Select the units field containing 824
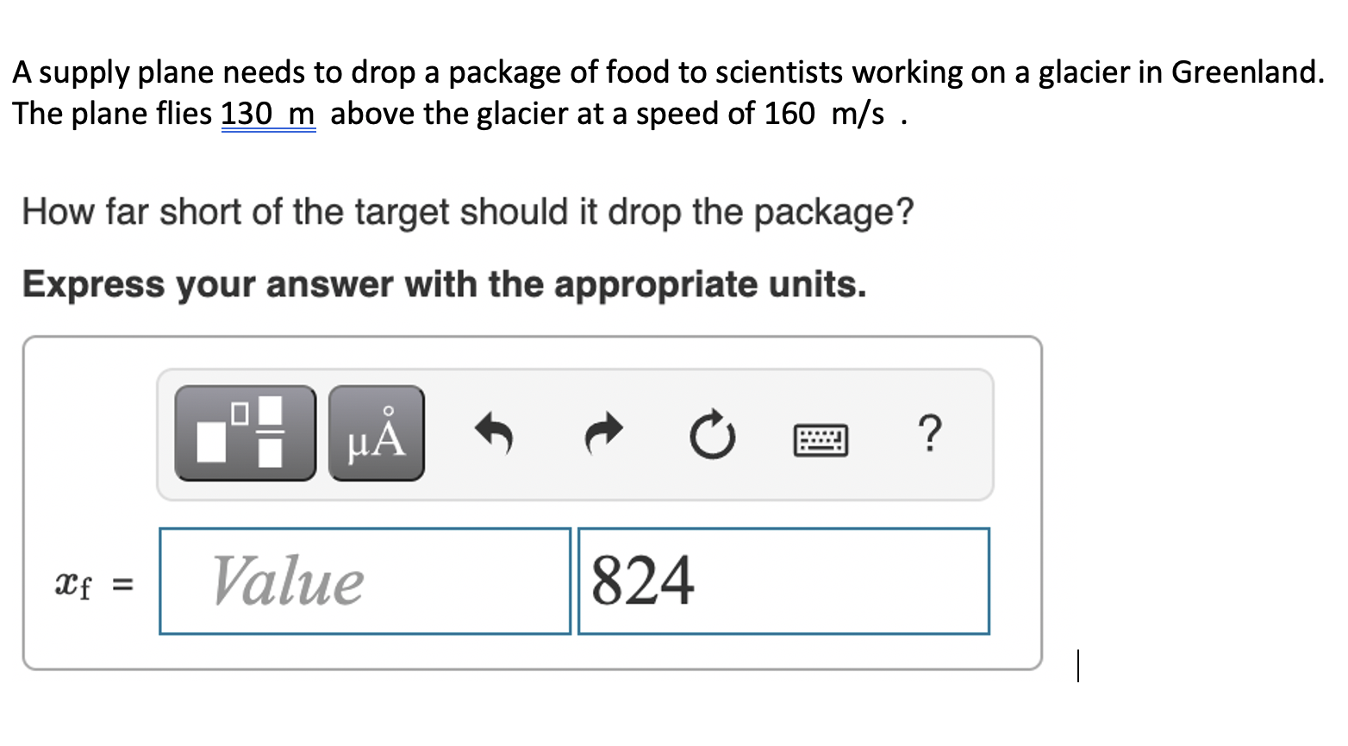 783,581
